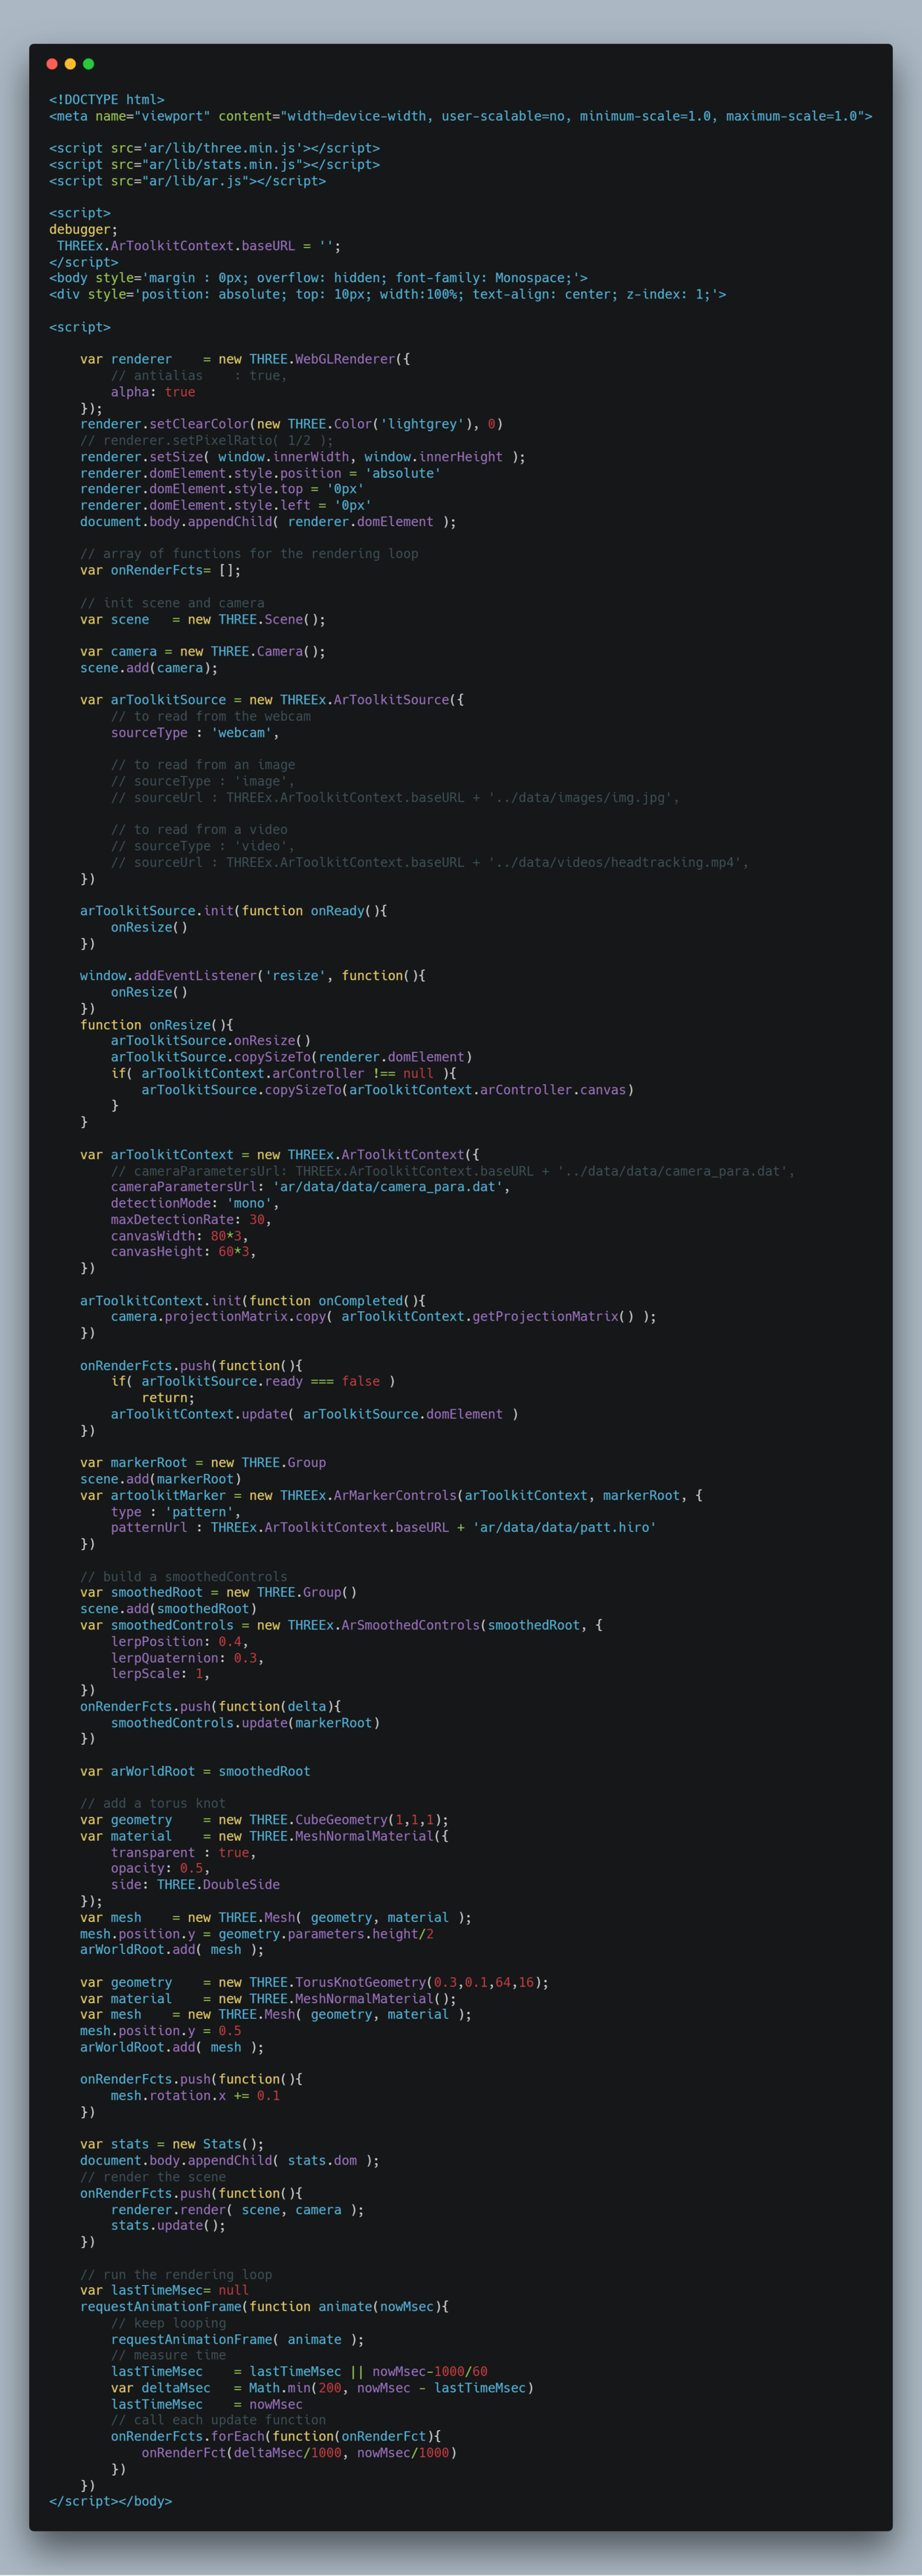Click the red close window dot
Image resolution: width=922 pixels, height=2576 pixels.
(52, 64)
